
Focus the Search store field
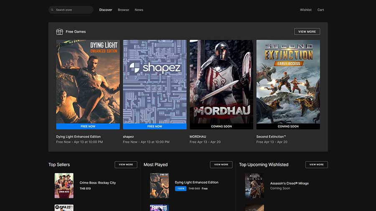coord(71,10)
